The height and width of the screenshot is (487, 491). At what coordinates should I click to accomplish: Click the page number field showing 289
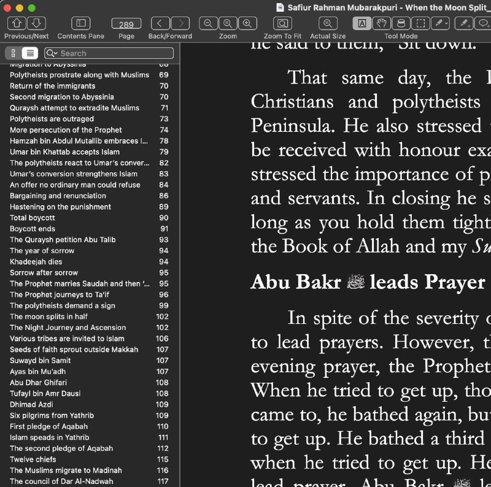coord(126,24)
